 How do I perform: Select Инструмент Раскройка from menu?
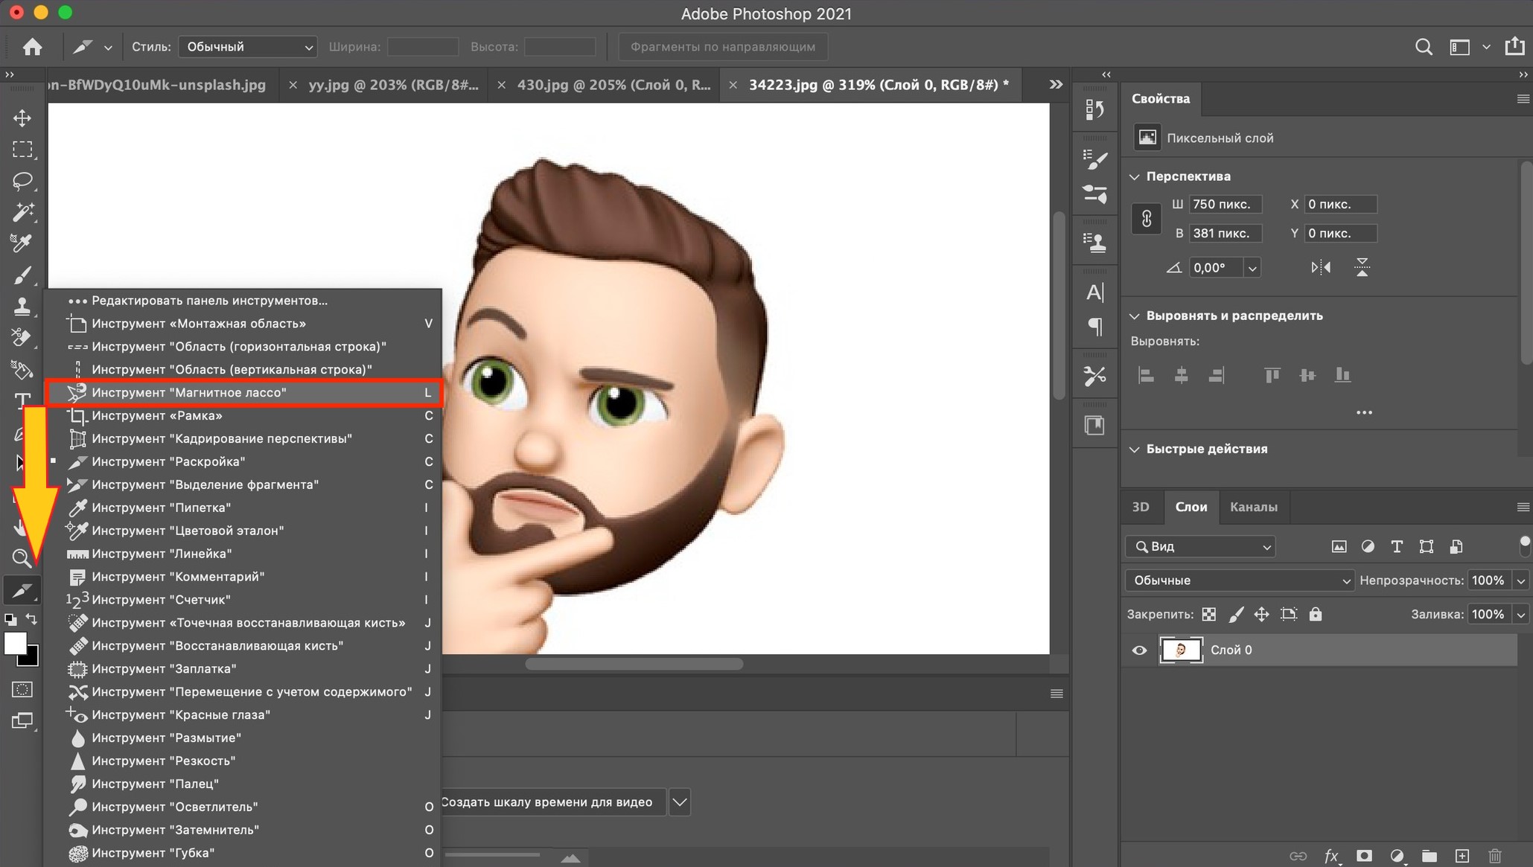coord(168,461)
